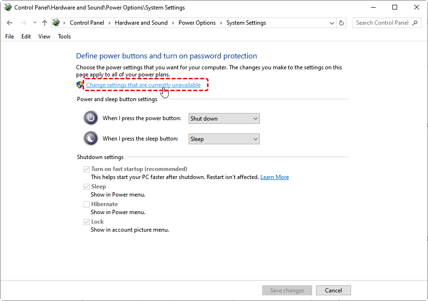Toggle Turn on fast startup checkbox
The height and width of the screenshot is (301, 428).
coord(86,169)
